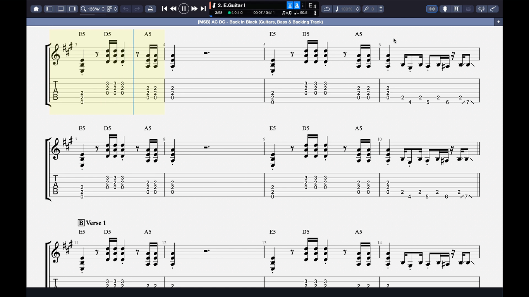Print the score
529x297 pixels.
coord(150,9)
